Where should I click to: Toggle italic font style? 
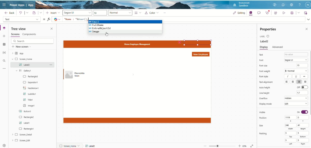[x=288, y=76]
